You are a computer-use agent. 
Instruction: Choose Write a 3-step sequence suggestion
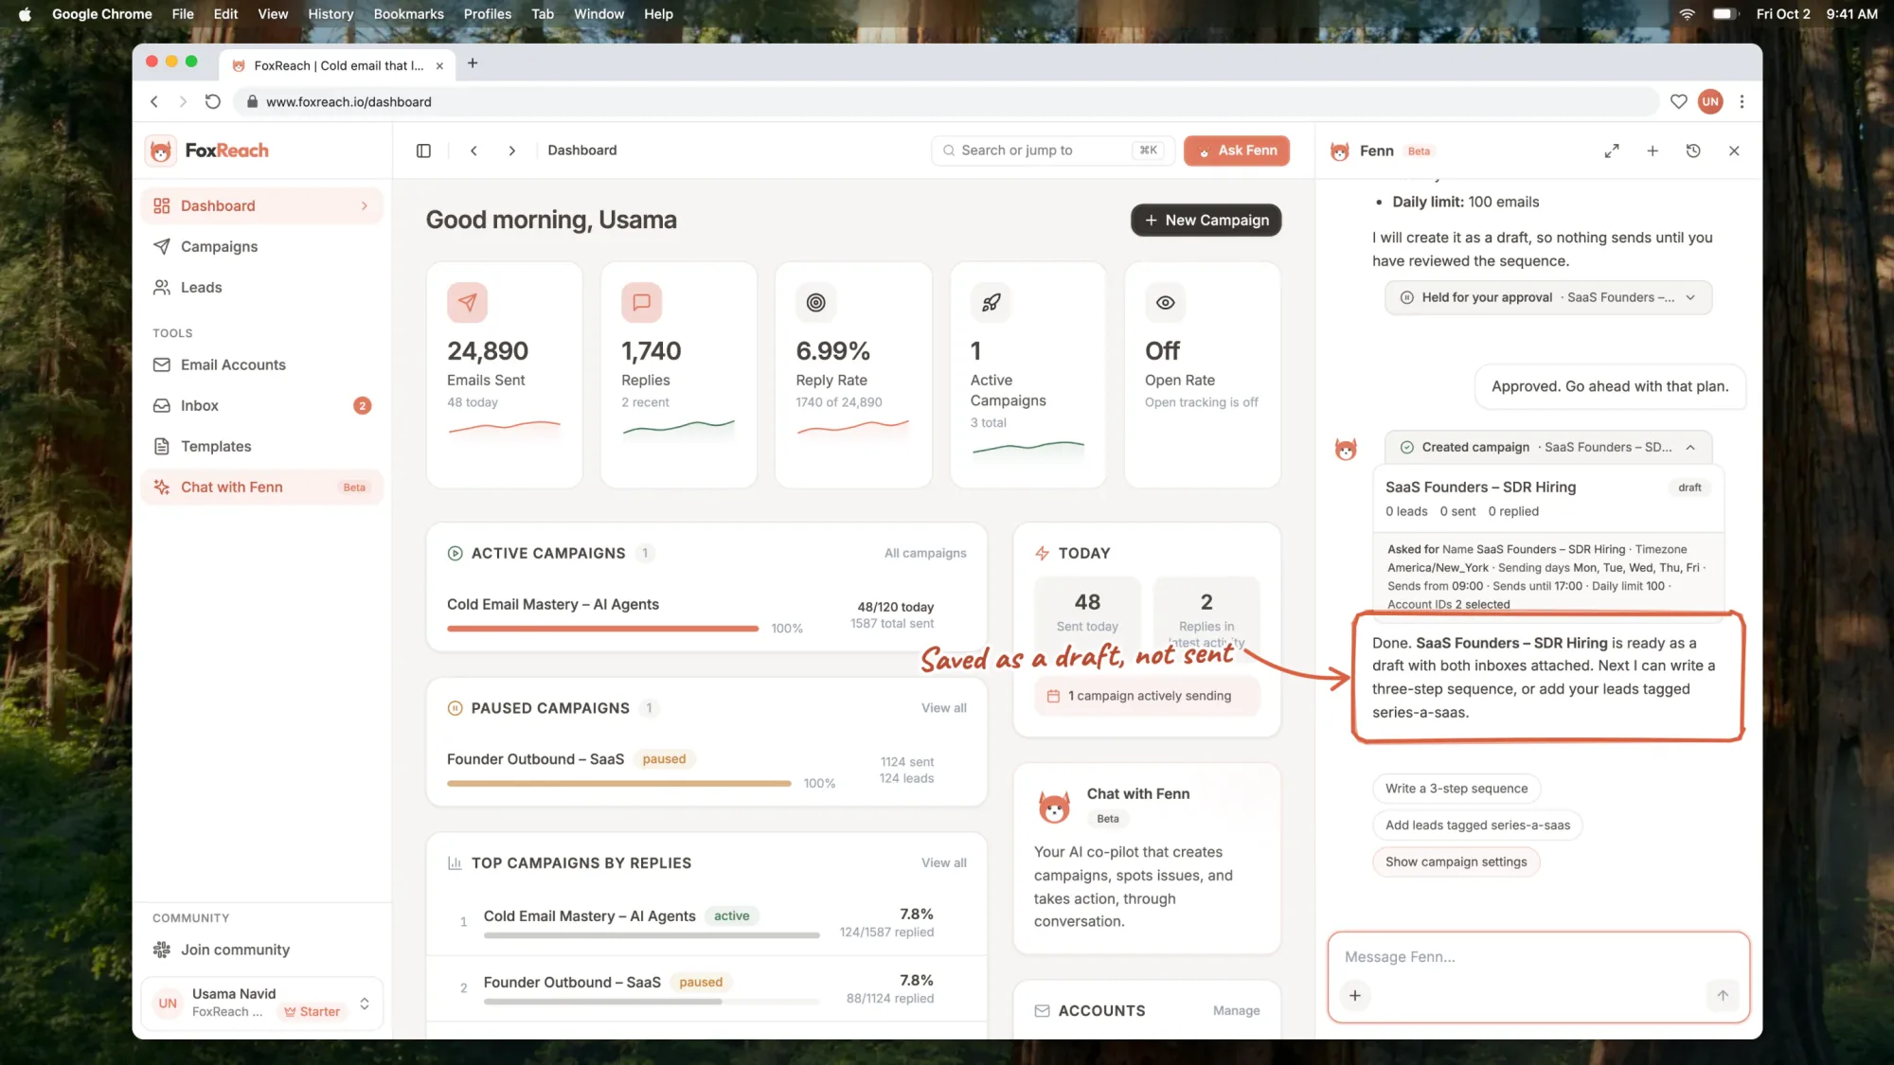coord(1456,788)
